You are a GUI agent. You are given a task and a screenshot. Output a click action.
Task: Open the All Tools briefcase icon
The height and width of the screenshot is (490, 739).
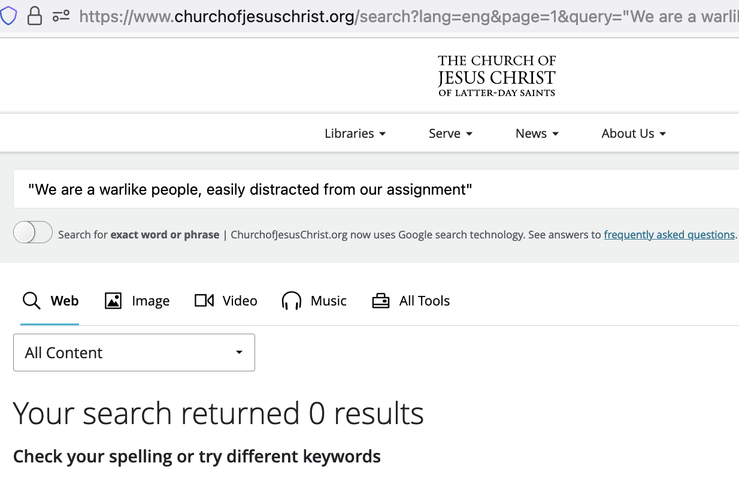pos(381,301)
